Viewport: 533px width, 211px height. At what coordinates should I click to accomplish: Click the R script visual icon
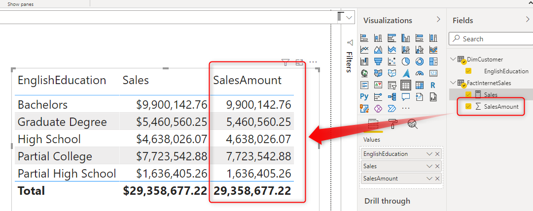tap(433, 85)
